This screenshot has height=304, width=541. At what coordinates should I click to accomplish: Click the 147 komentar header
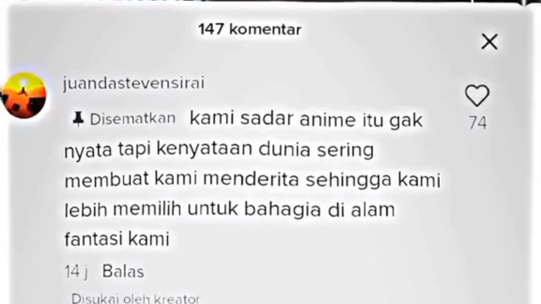tap(250, 30)
